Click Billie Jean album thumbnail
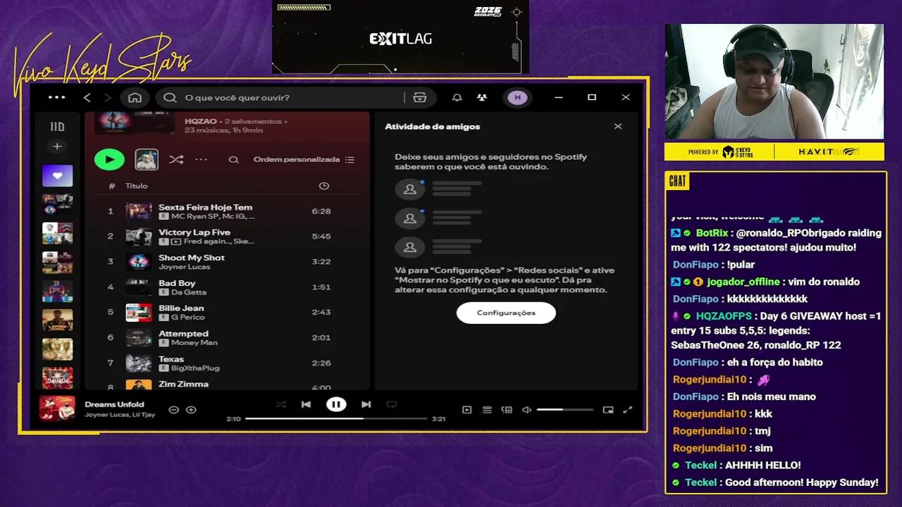902x507 pixels. tap(139, 312)
